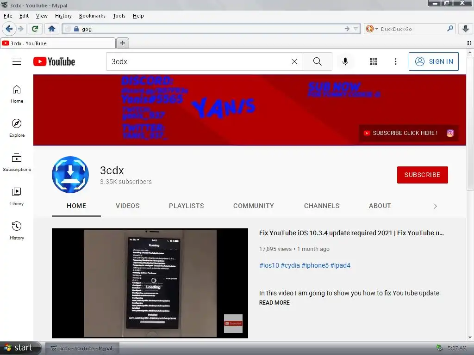Go back with the browser back arrow
This screenshot has height=355, width=474.
pyautogui.click(x=9, y=29)
